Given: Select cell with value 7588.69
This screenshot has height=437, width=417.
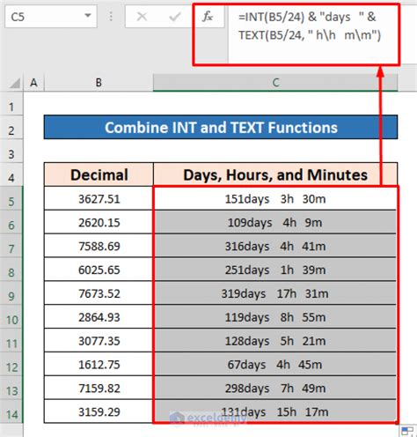Looking at the screenshot, I should [x=99, y=246].
